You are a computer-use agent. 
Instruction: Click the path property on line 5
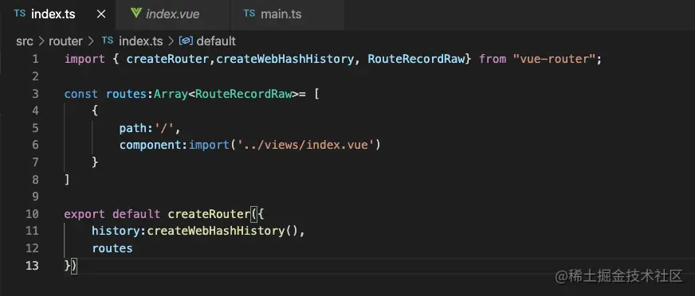133,128
